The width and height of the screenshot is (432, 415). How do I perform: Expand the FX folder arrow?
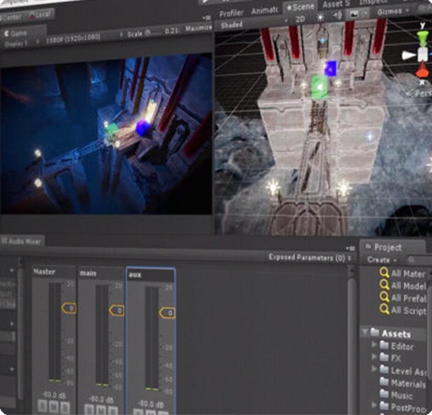pos(374,357)
